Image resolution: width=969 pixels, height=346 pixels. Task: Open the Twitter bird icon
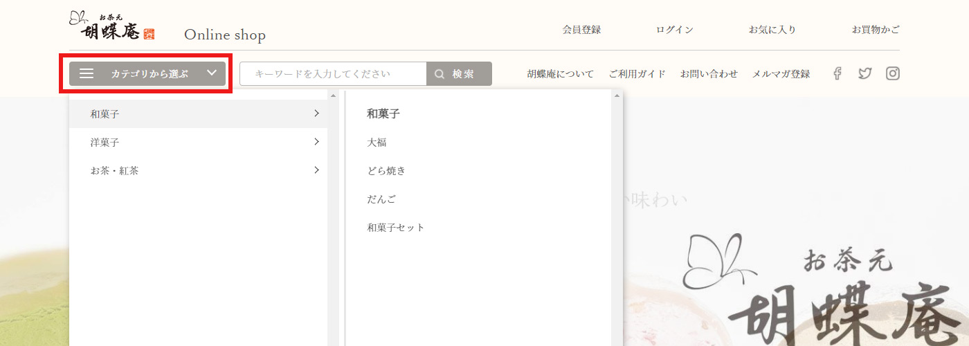coord(864,73)
